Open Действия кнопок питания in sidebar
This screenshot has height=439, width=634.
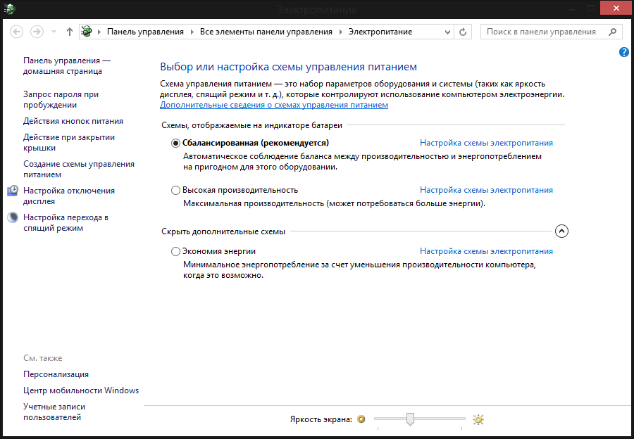73,121
